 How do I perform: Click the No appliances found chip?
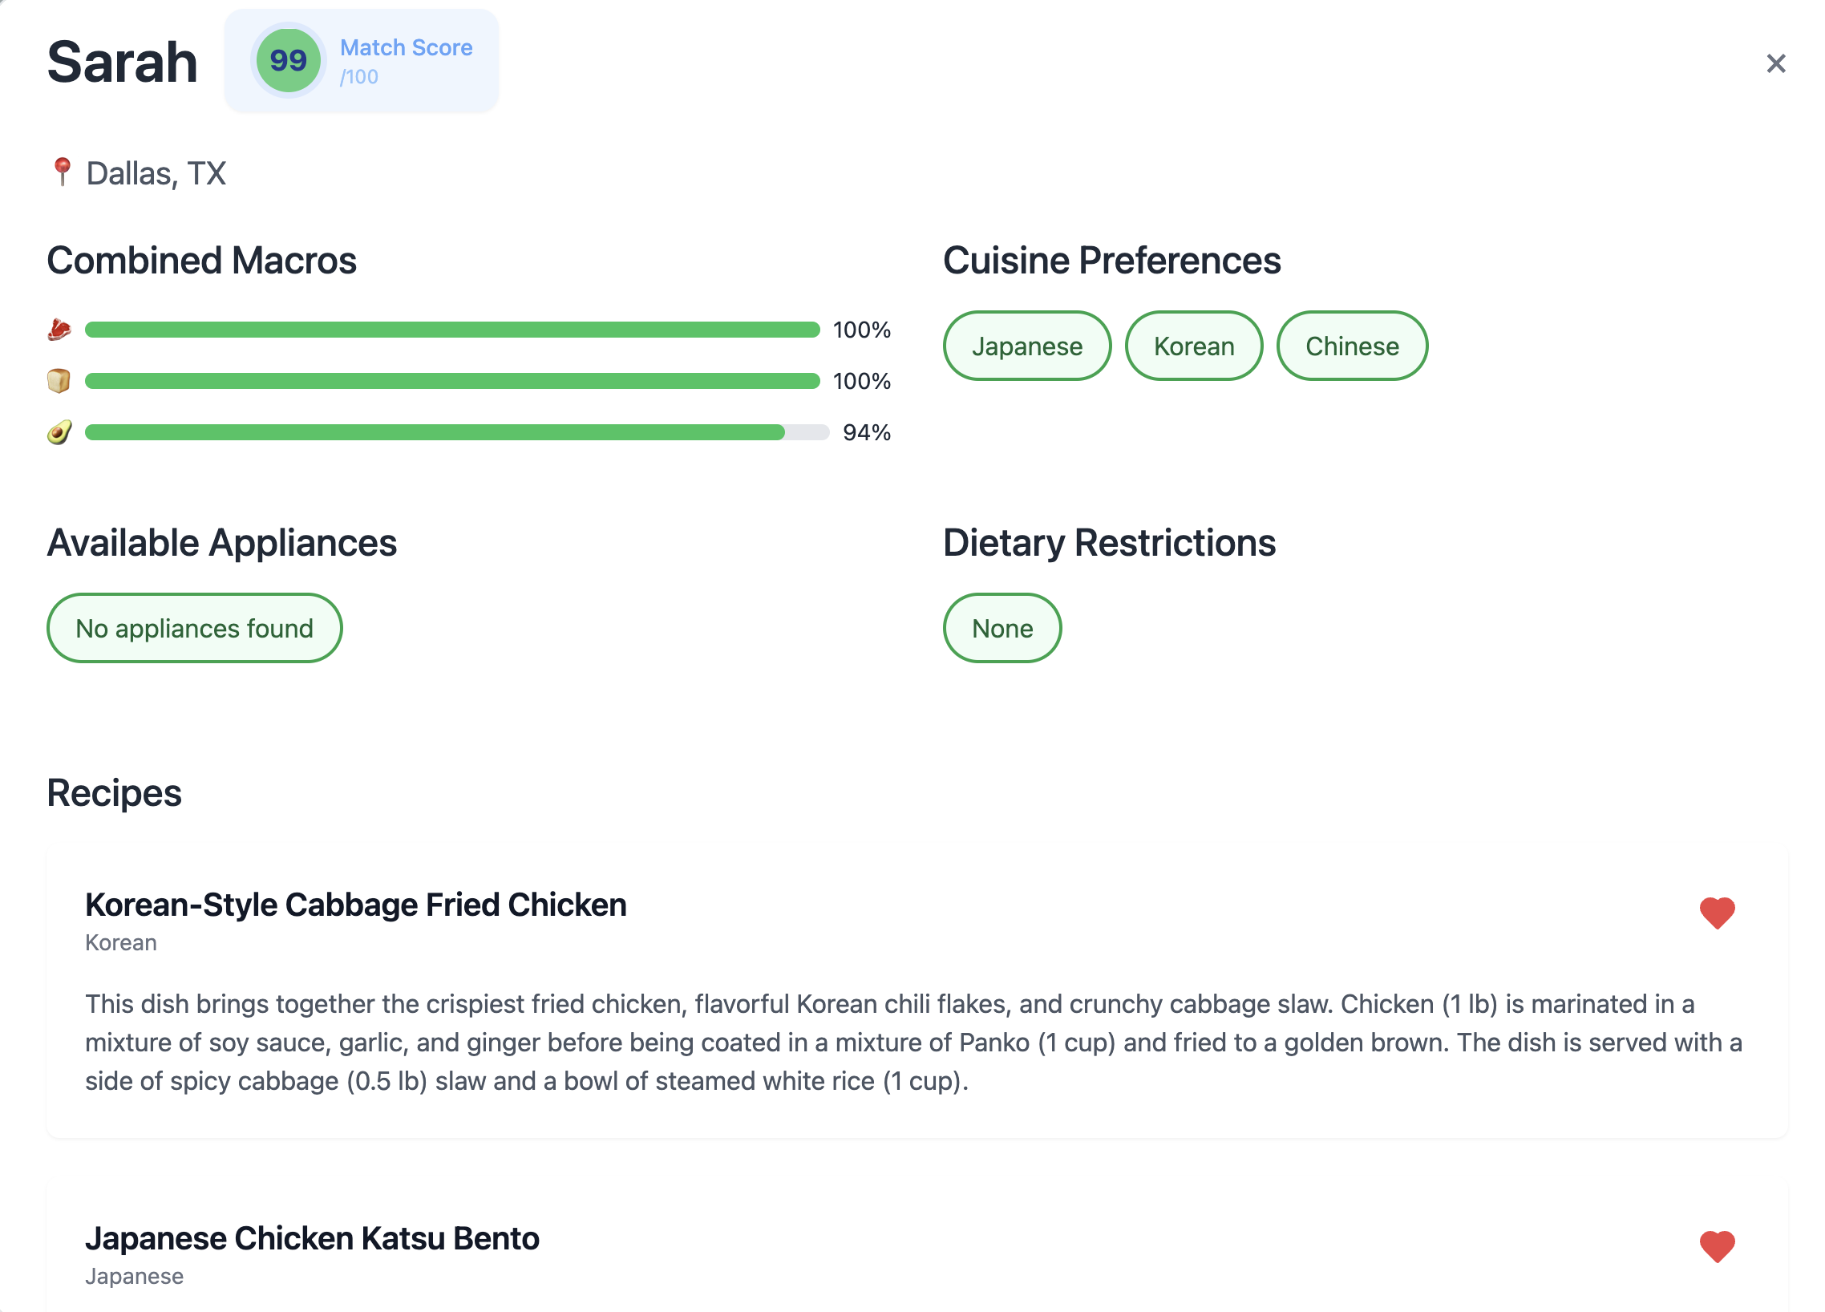pos(194,629)
